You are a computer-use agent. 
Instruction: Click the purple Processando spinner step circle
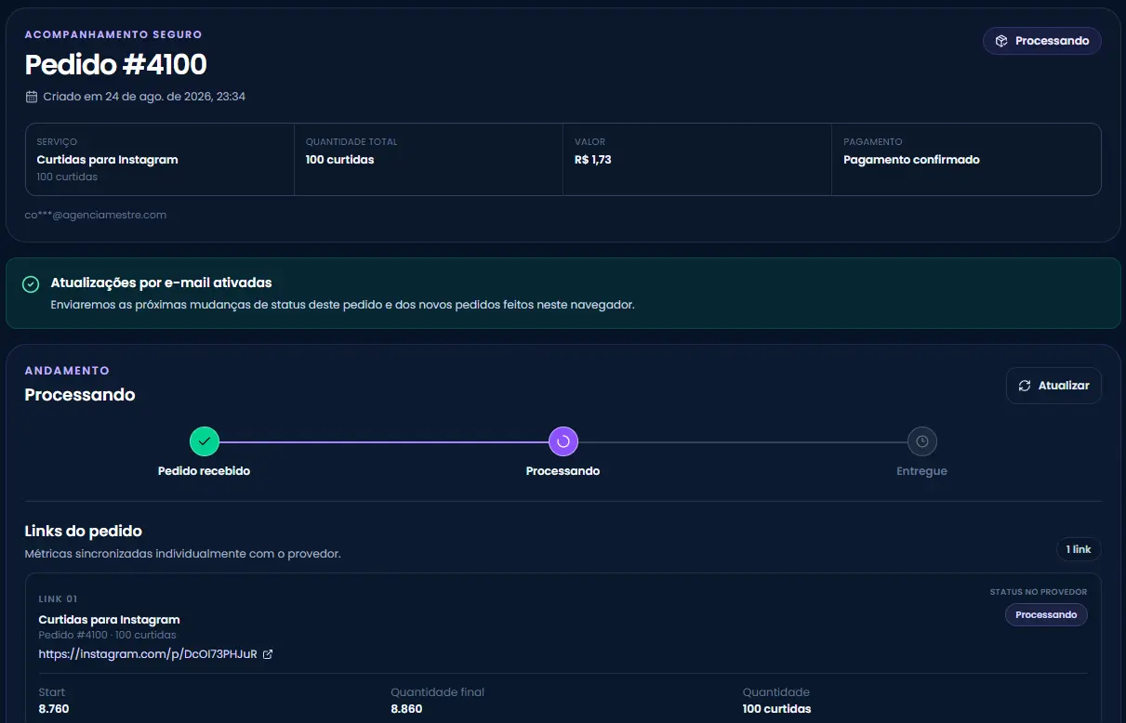563,441
